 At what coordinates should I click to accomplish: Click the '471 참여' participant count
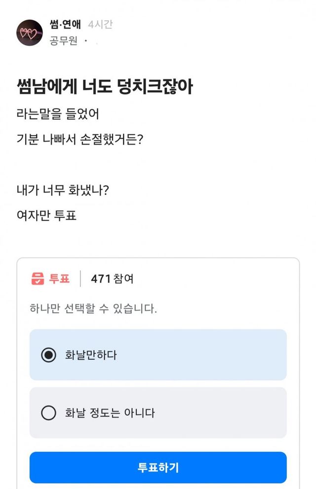point(112,279)
